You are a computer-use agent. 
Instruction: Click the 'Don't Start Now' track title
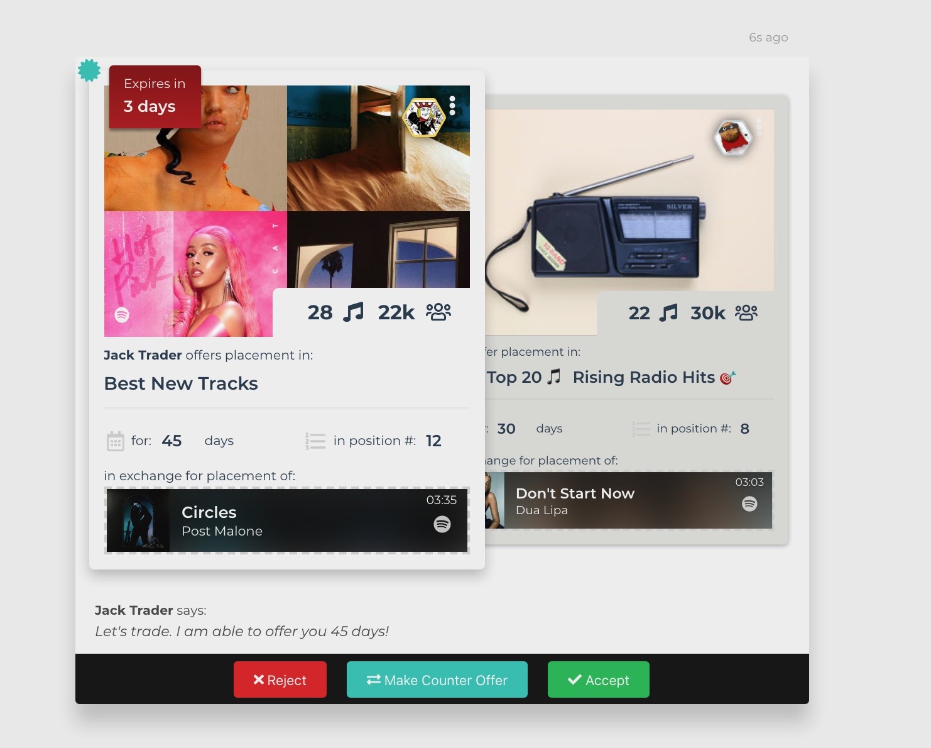(575, 493)
